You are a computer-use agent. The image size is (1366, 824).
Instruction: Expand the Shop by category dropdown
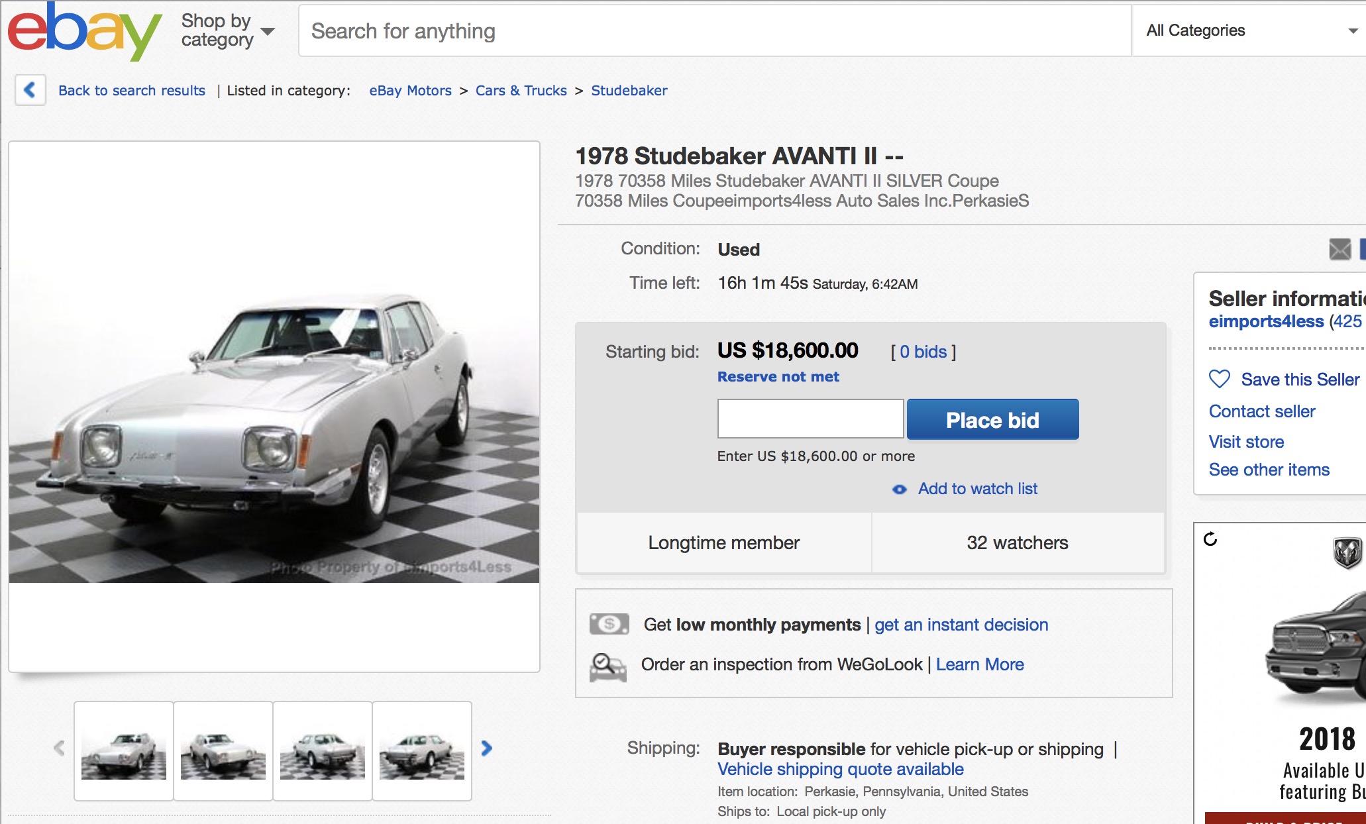pos(227,30)
